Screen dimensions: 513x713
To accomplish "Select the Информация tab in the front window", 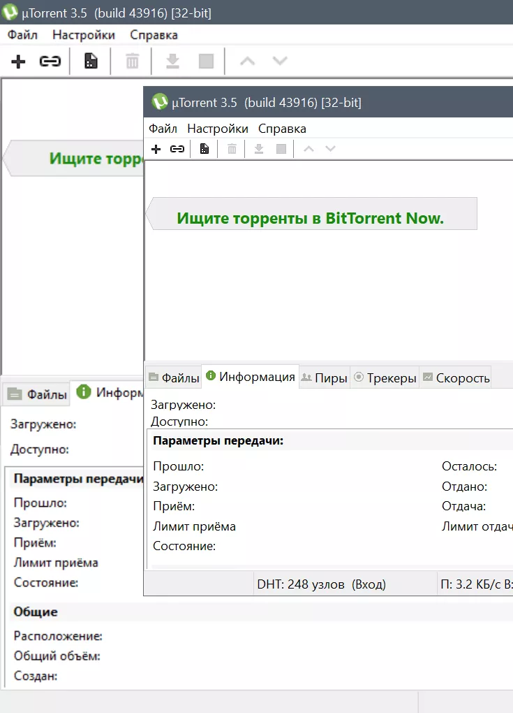I will tap(250, 377).
